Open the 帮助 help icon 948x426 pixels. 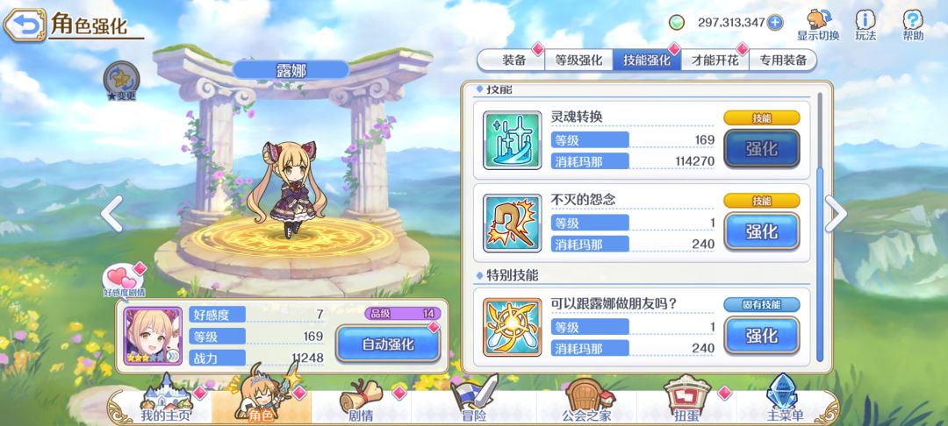coord(913,25)
